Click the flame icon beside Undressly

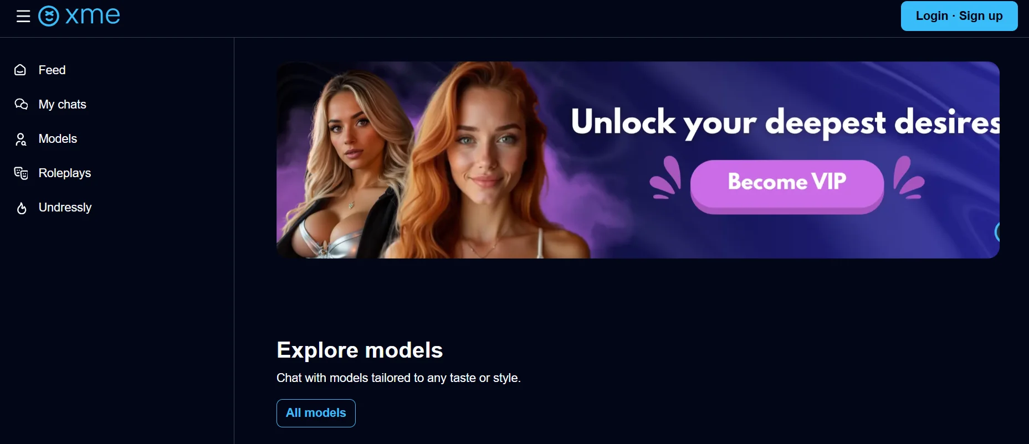(x=22, y=208)
